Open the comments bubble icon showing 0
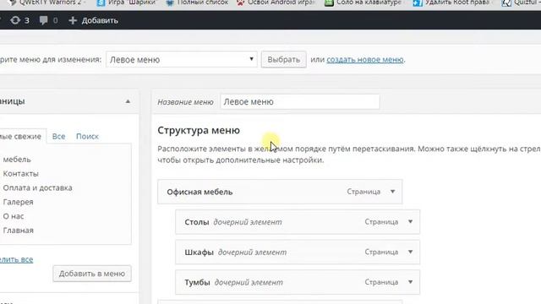This screenshot has height=304, width=541. coord(48,20)
